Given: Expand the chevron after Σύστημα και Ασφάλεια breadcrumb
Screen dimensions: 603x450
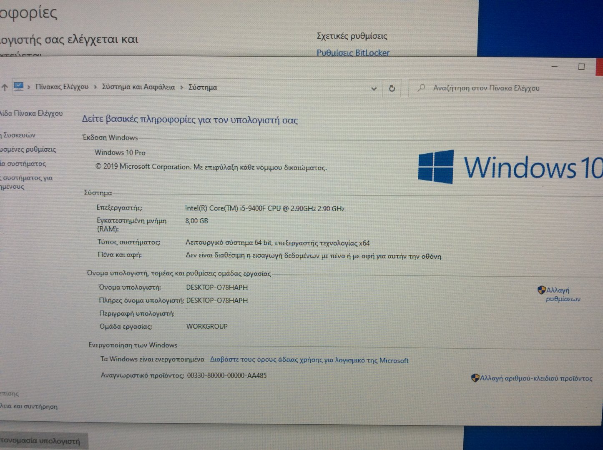Looking at the screenshot, I should (x=182, y=87).
